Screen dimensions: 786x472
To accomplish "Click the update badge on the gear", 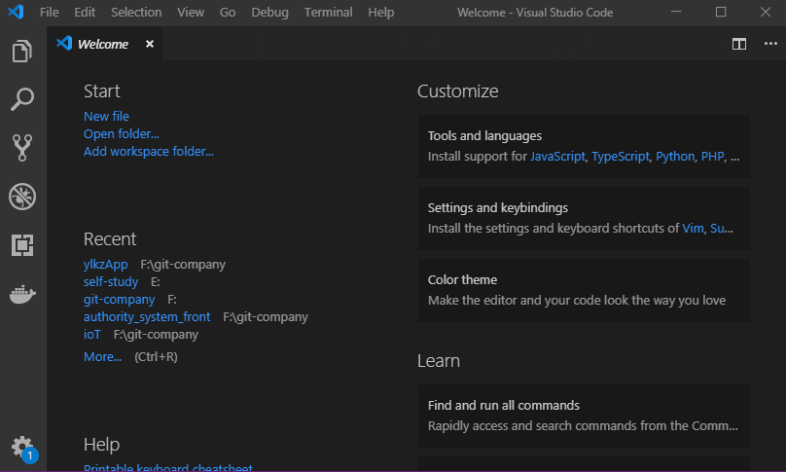I will pos(30,455).
